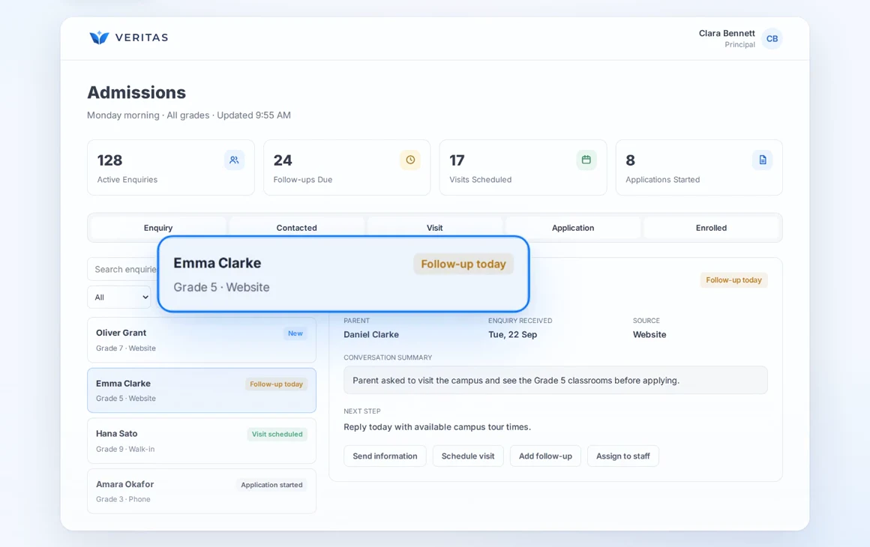
Task: Switch to the Enquiry tab
Action: click(158, 228)
